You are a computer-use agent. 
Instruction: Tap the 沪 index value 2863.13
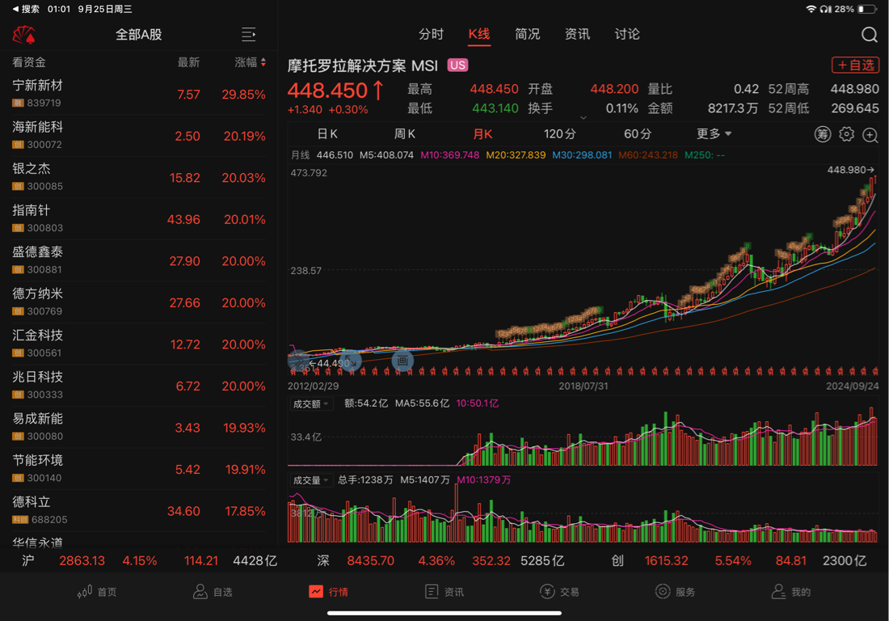tap(82, 561)
